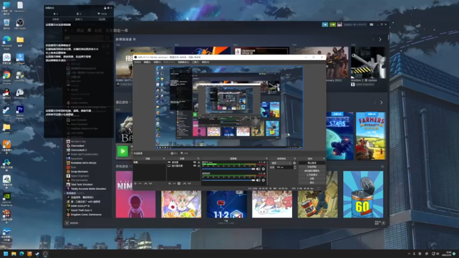
Task: Select Farmer's Dynasty game cover in Steam
Action: [371, 136]
